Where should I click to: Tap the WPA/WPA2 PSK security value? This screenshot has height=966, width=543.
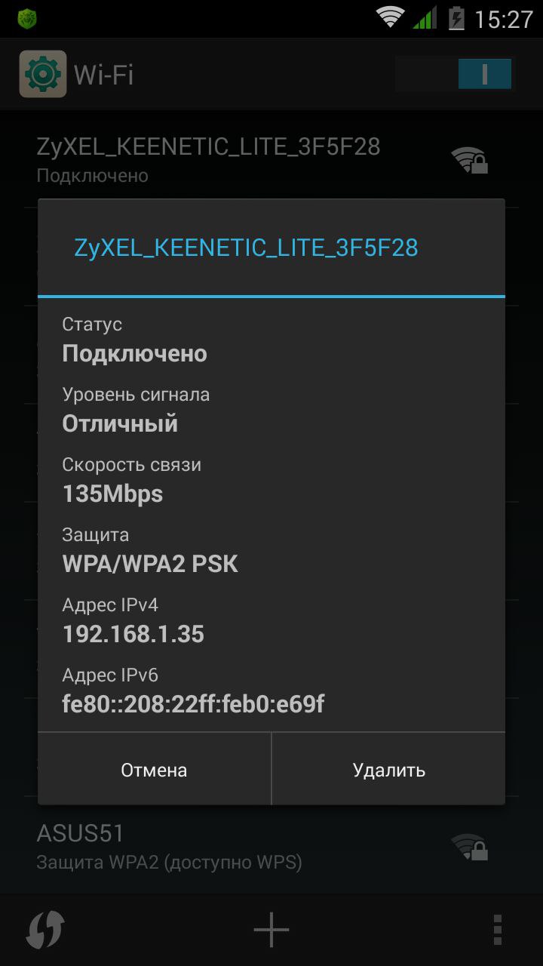click(x=150, y=564)
